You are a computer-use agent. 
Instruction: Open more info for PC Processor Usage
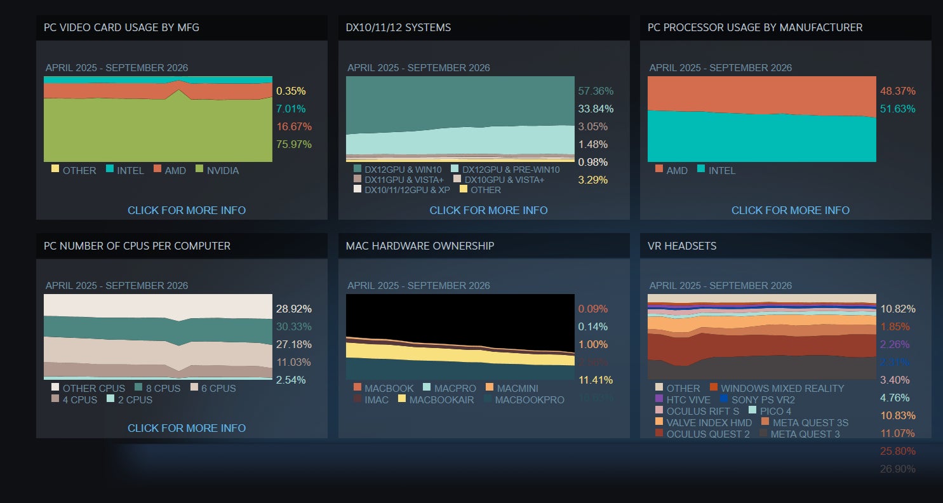pos(791,210)
